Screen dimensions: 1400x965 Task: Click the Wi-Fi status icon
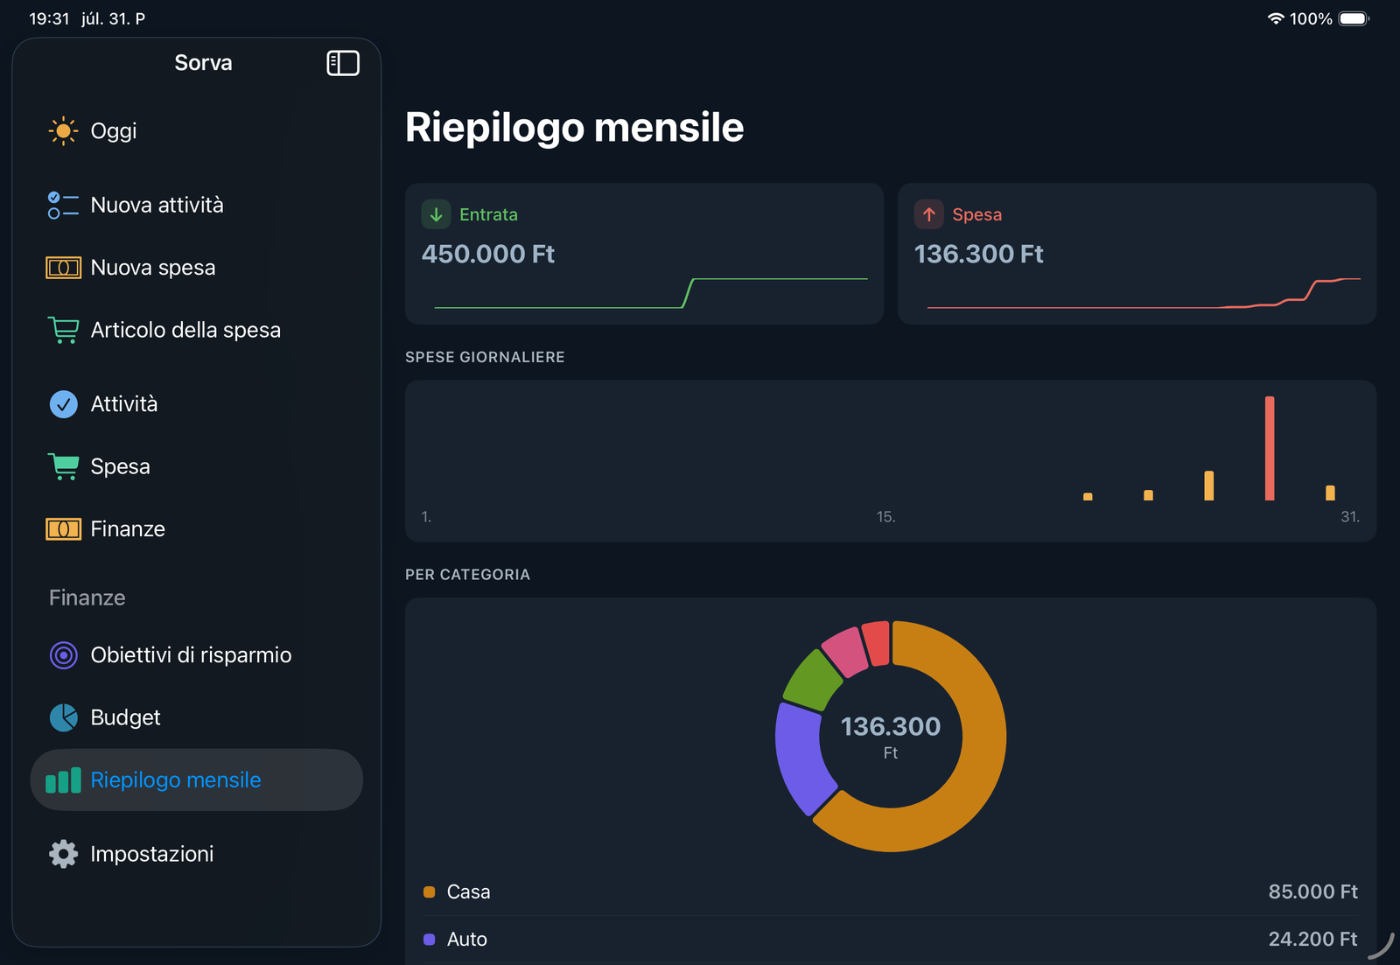tap(1276, 18)
